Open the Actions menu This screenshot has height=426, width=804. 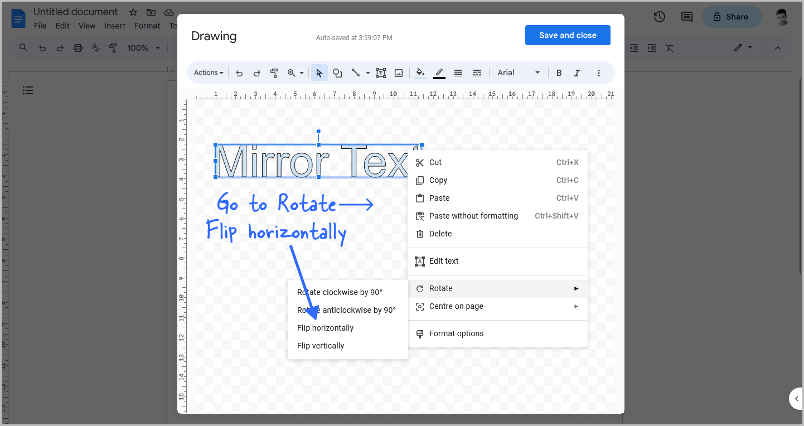(207, 72)
